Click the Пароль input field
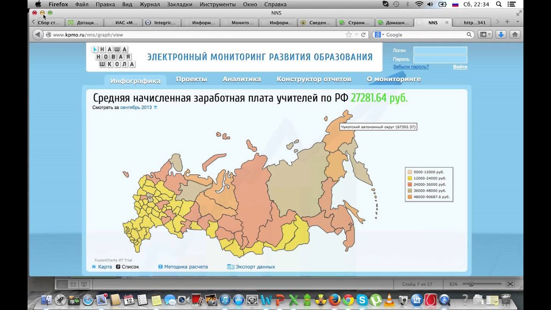 (440, 59)
